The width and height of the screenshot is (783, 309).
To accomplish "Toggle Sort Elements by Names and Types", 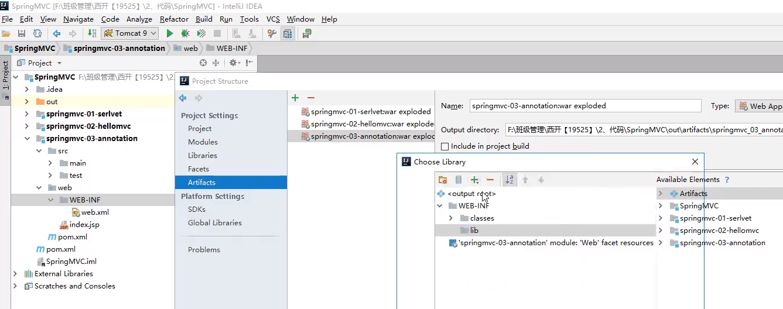I will tap(510, 180).
